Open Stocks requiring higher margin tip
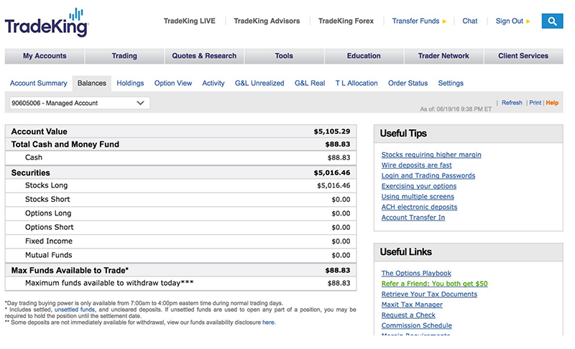This screenshot has height=349, width=575. click(x=431, y=154)
